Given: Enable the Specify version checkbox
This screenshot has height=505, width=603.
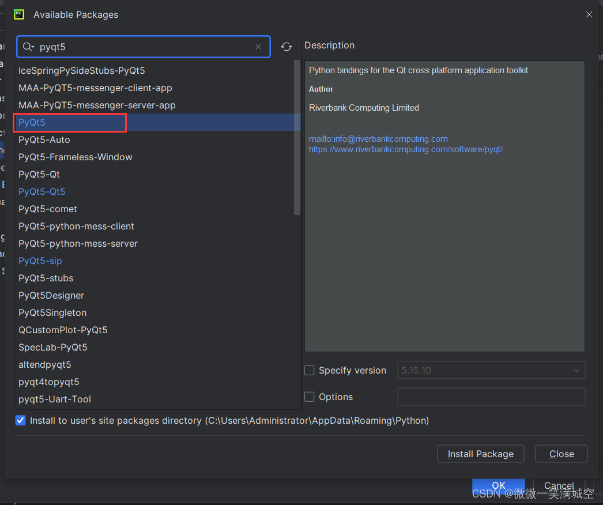Looking at the screenshot, I should (309, 370).
